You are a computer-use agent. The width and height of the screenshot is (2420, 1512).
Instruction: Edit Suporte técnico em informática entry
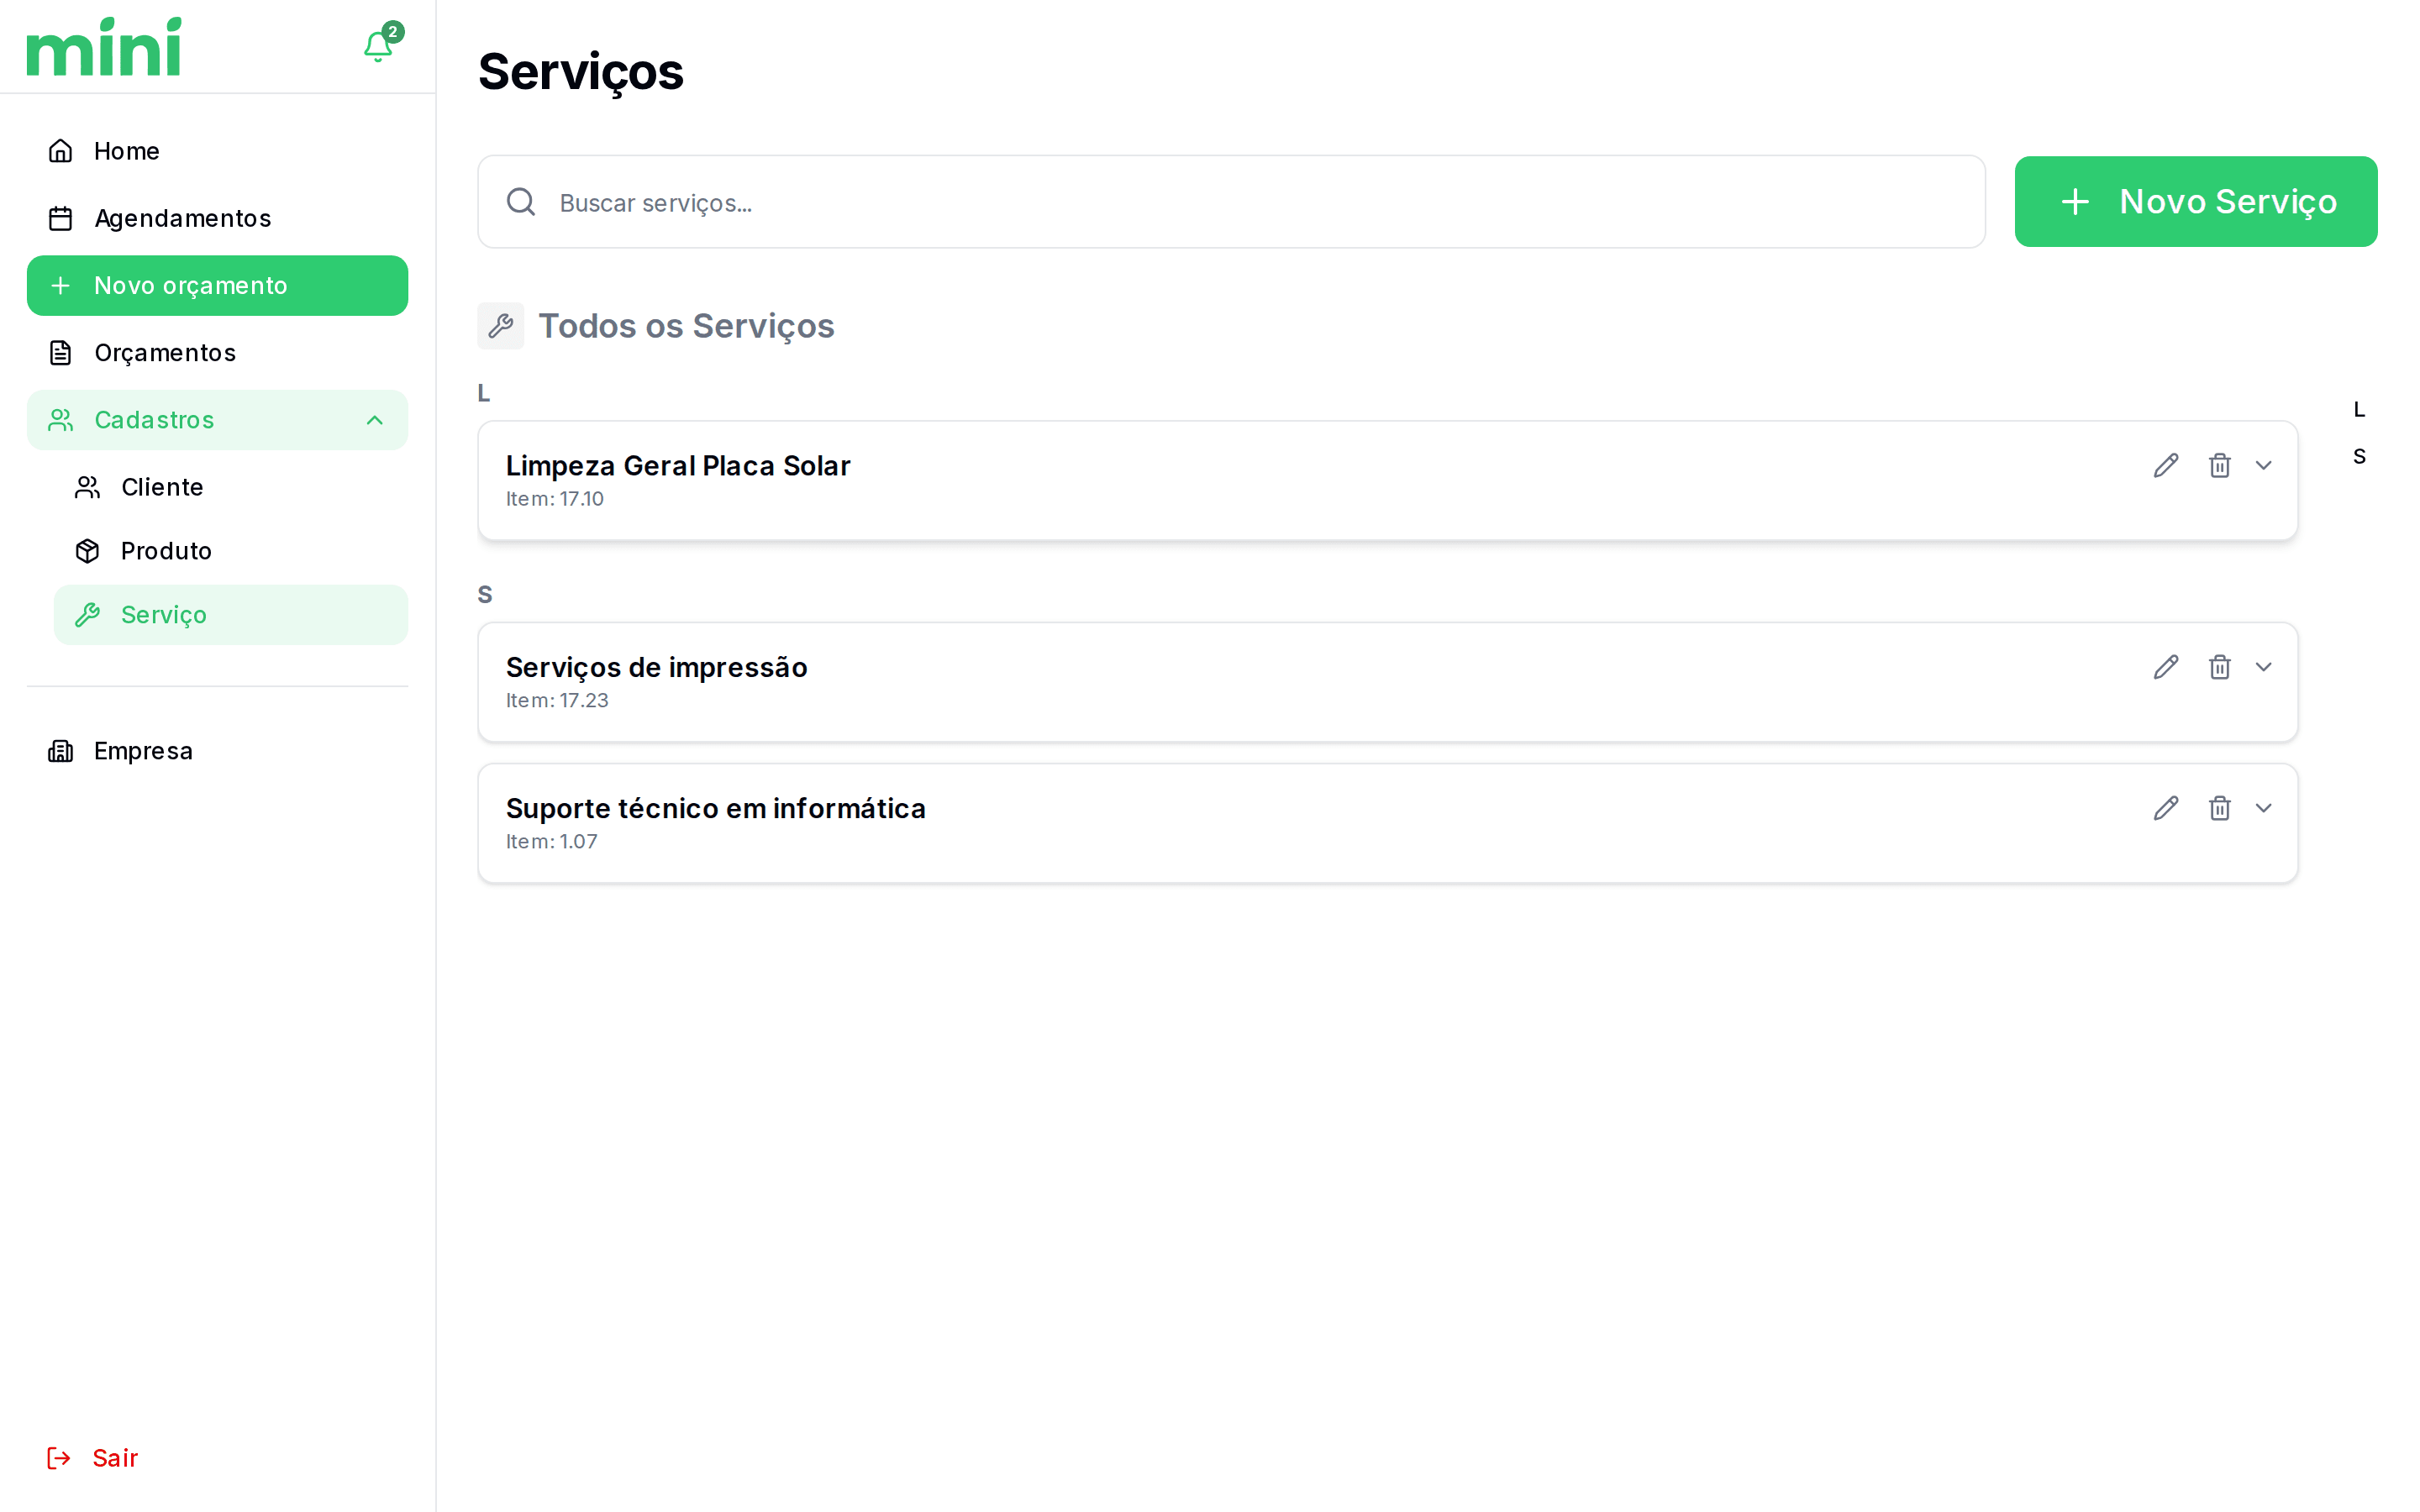[x=2165, y=808]
